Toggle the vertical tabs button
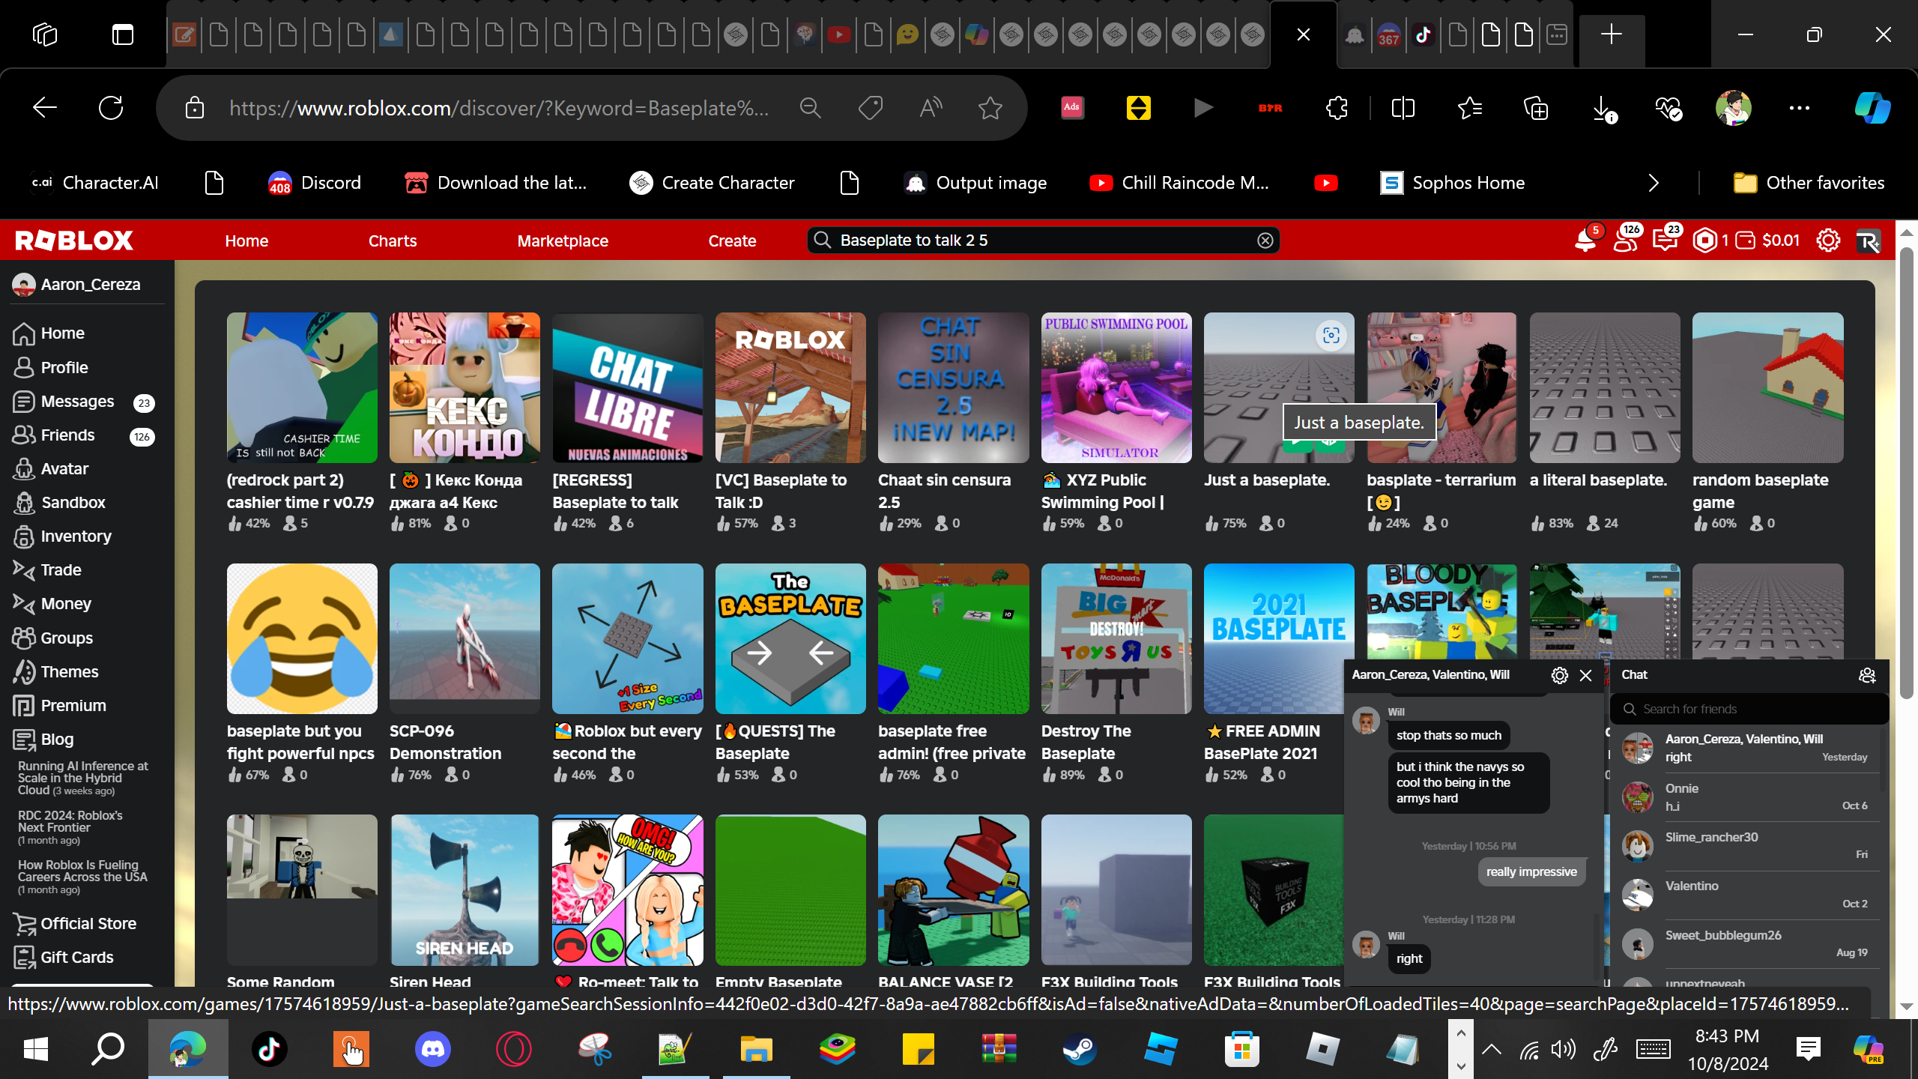 tap(122, 34)
